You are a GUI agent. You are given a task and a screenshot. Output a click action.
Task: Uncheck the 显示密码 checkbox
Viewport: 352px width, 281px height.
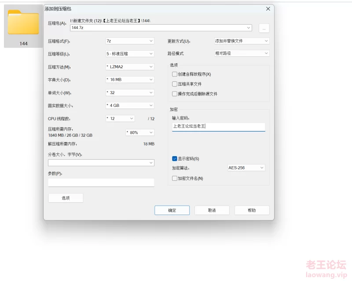(x=174, y=159)
